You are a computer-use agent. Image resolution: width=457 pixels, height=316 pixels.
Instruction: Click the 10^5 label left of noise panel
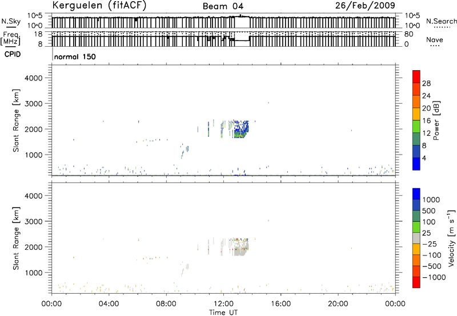[35, 15]
